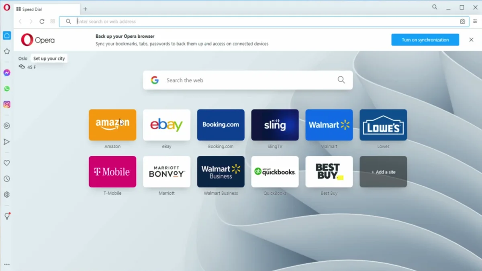The width and height of the screenshot is (482, 271).
Task: Take a snapshot with camera icon
Action: pyautogui.click(x=462, y=21)
